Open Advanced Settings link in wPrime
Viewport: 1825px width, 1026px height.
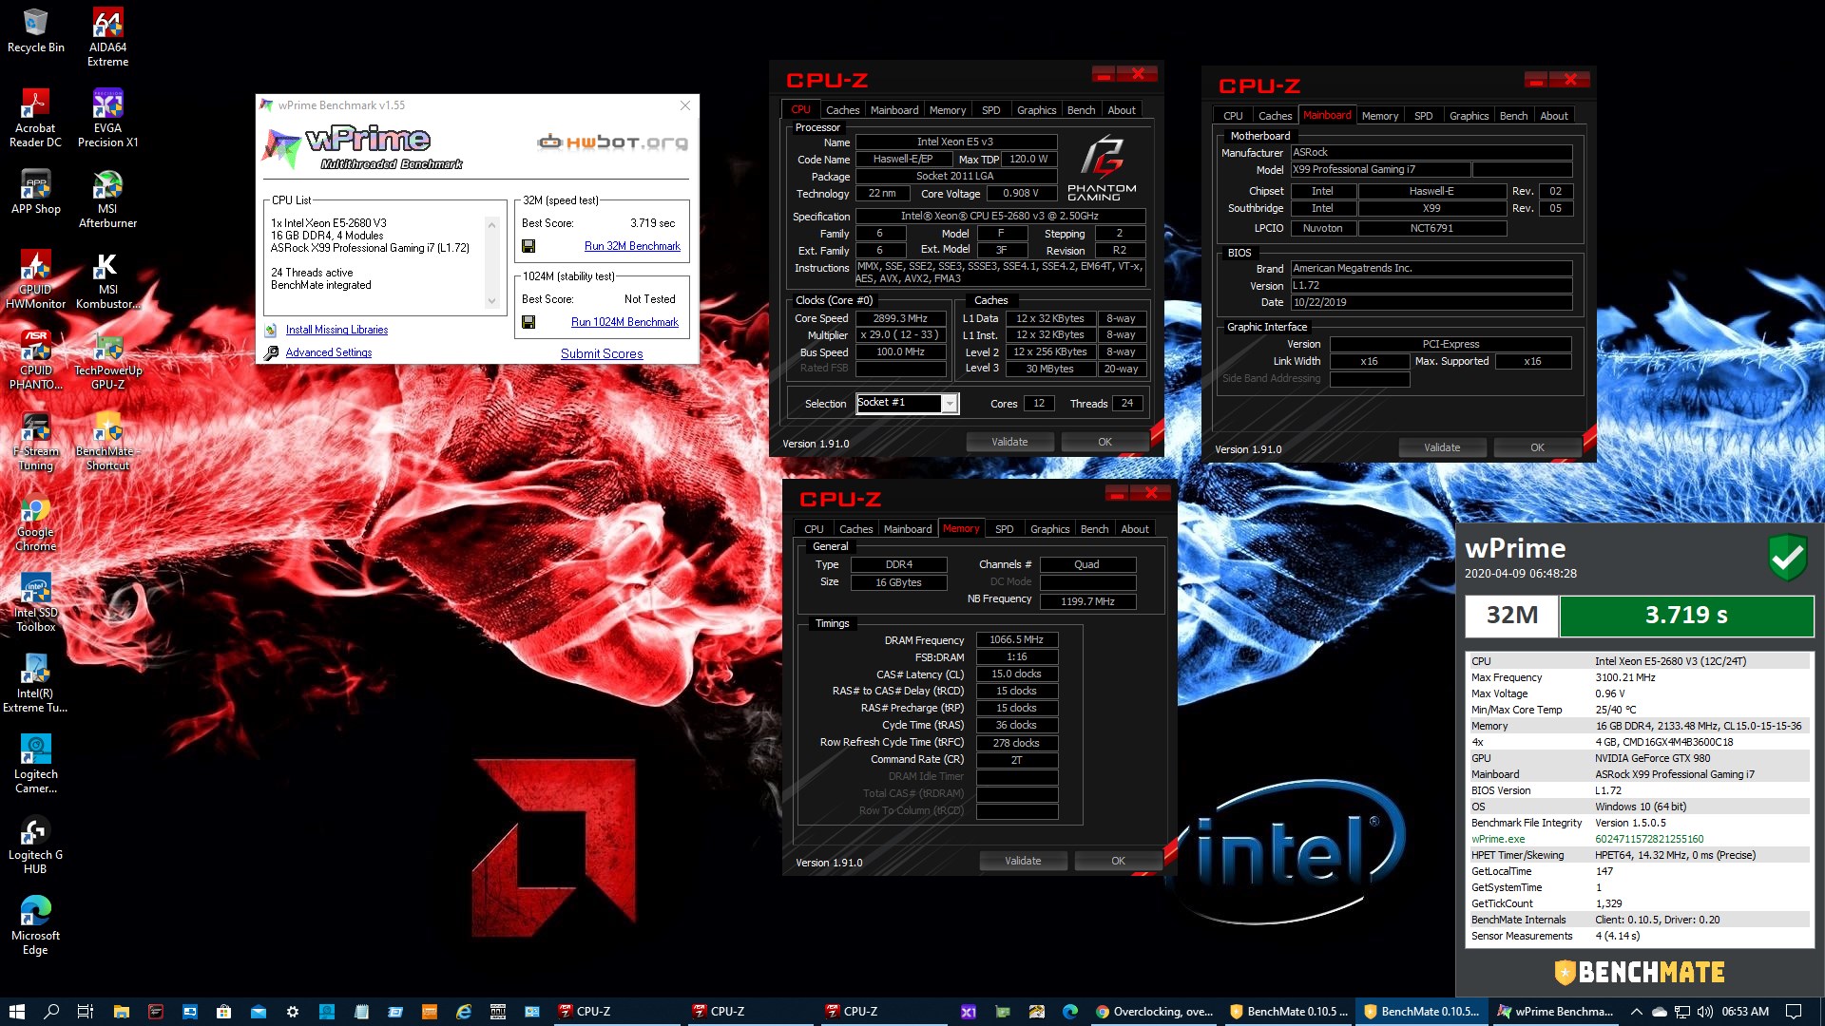click(328, 352)
